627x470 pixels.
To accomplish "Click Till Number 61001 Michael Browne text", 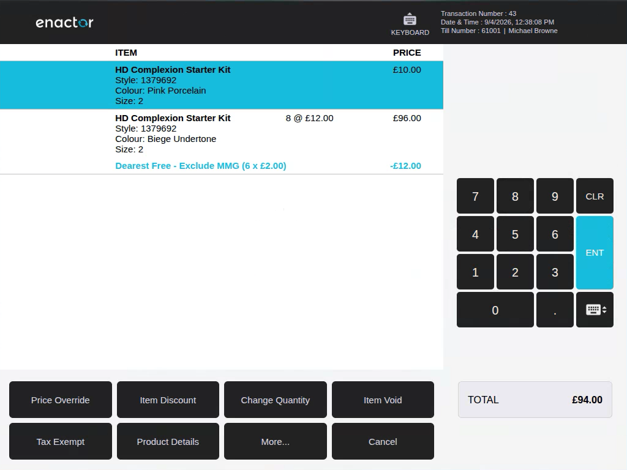I will point(499,31).
